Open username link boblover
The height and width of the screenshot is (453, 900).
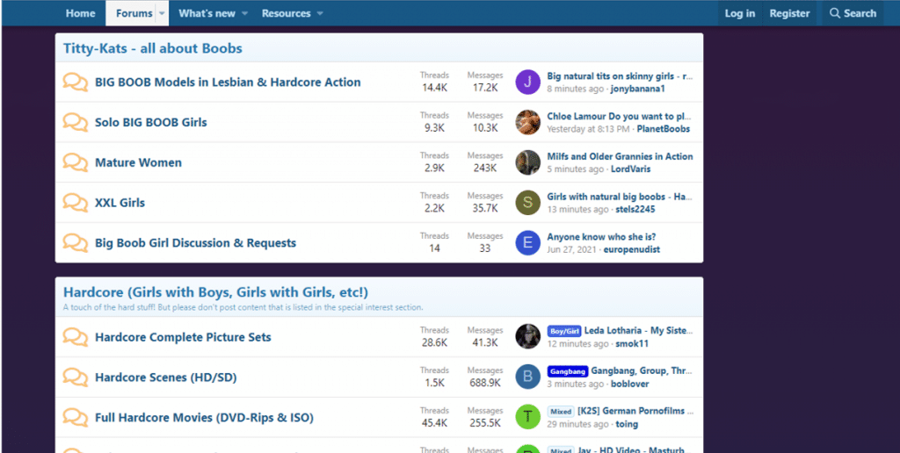pos(629,384)
